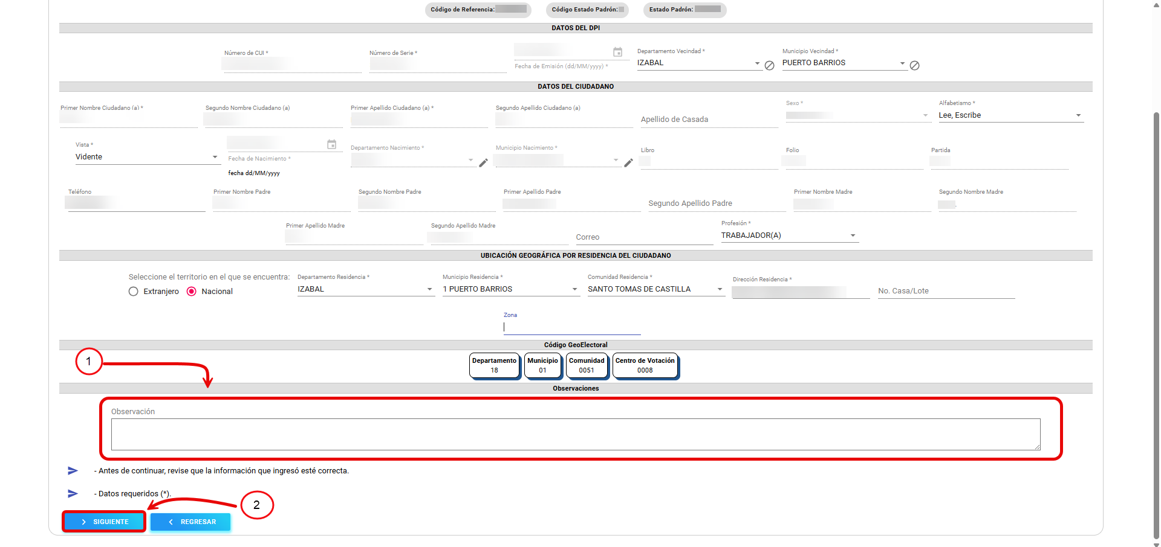The width and height of the screenshot is (1161, 547).
Task: Clear Departamento Vecindad with the block icon
Action: click(x=769, y=66)
